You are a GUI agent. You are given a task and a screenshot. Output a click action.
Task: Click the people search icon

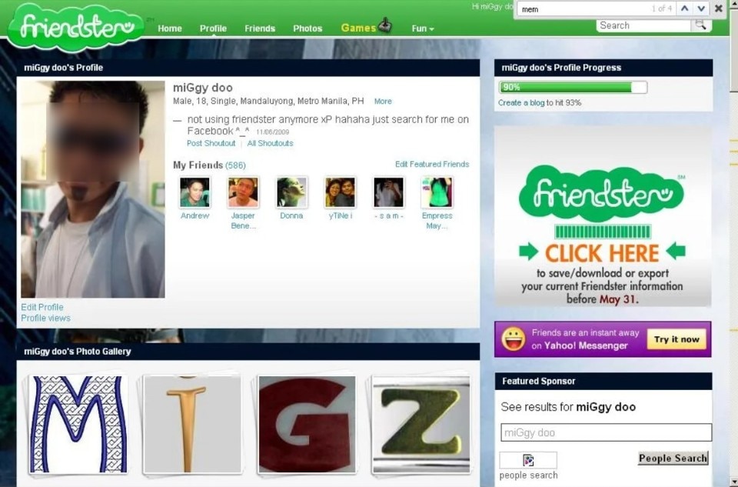[528, 460]
